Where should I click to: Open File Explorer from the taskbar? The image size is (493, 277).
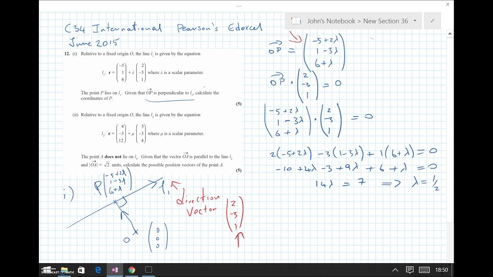(x=64, y=270)
